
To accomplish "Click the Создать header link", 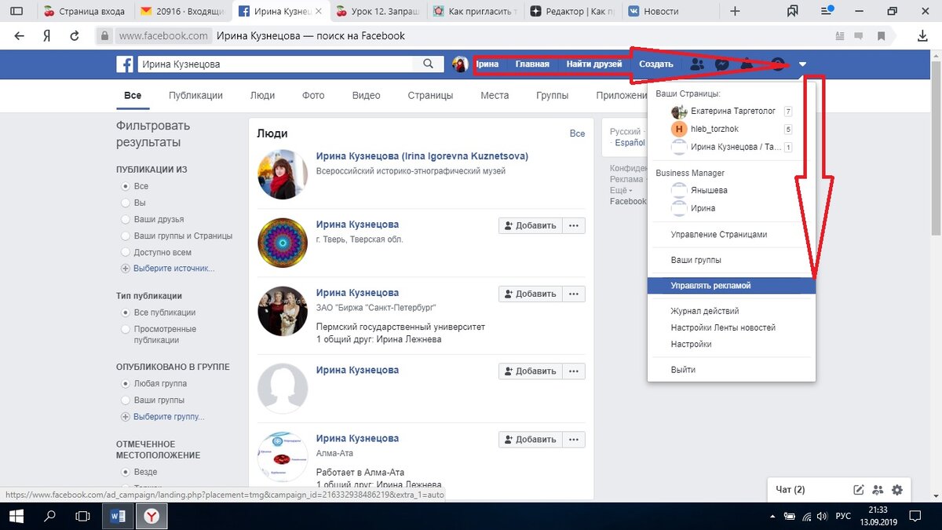I will pos(655,64).
